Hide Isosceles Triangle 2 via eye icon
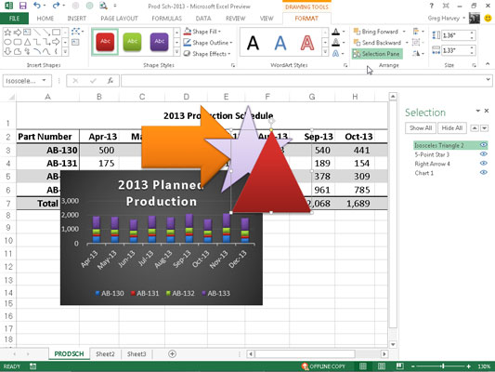495x372 pixels. 483,145
